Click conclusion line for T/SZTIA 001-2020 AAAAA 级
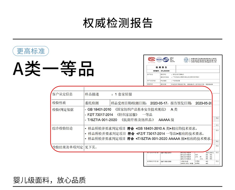The image size is (235, 190). coord(148,139)
